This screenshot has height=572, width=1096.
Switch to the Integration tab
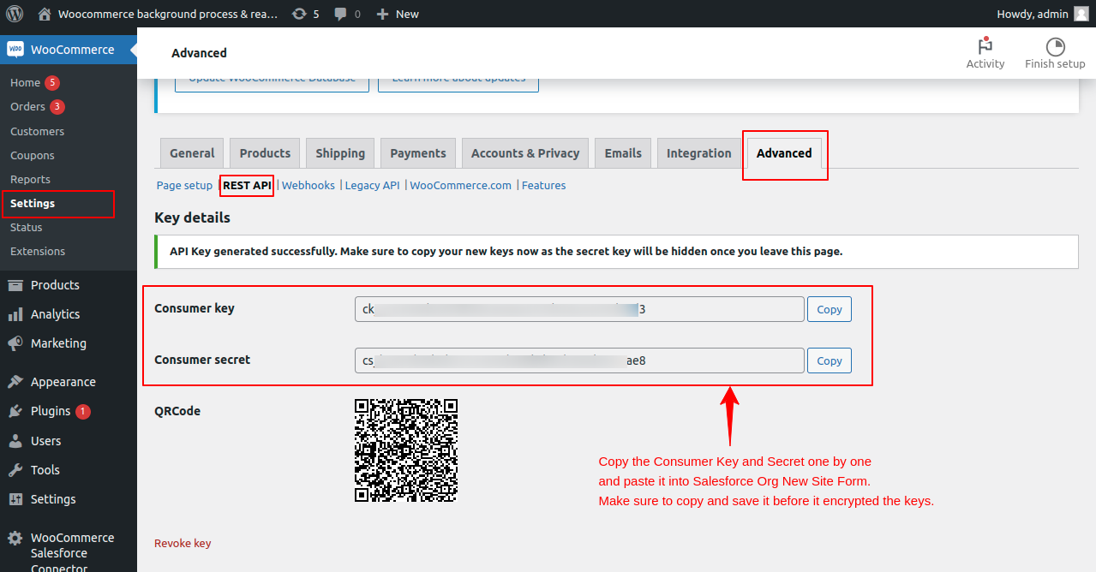(698, 153)
